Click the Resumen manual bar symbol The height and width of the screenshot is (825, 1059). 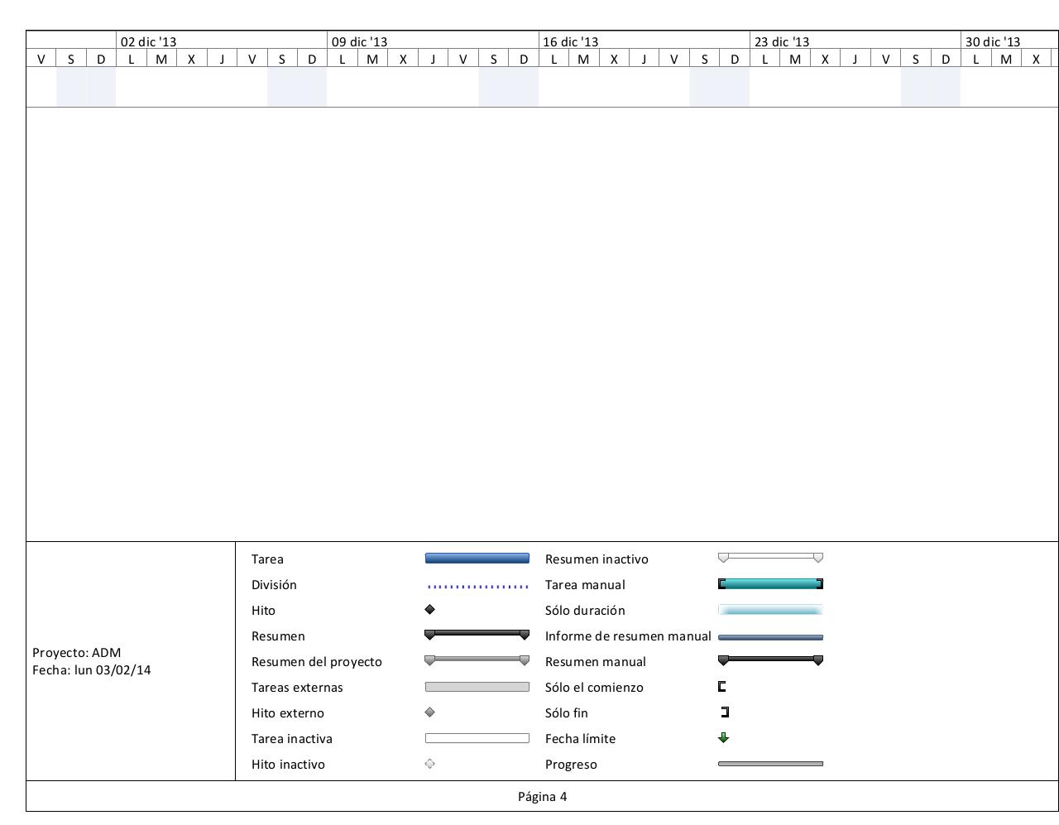[x=770, y=660]
